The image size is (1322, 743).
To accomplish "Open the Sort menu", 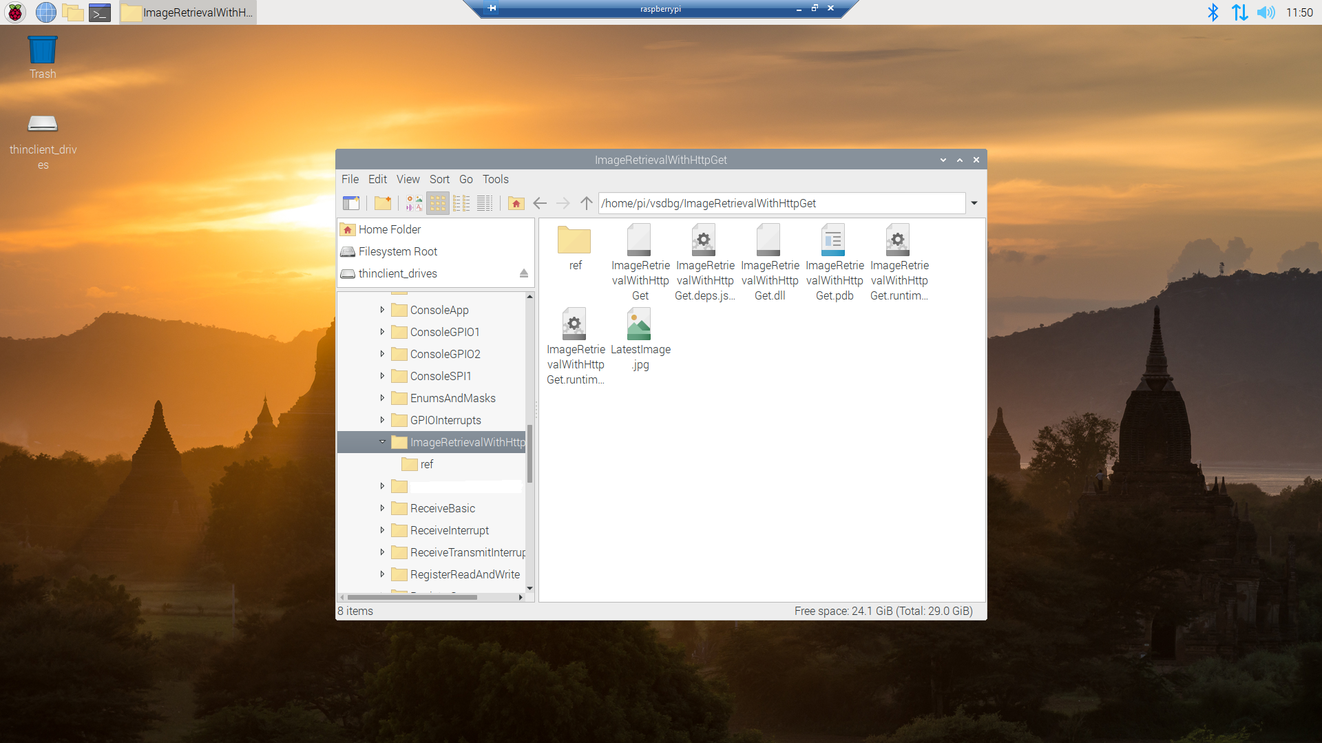I will (x=439, y=179).
